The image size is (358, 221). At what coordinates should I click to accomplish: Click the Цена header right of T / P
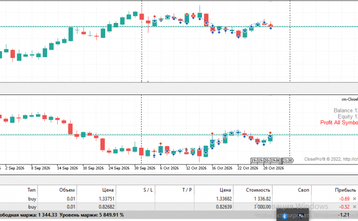pos(225,190)
